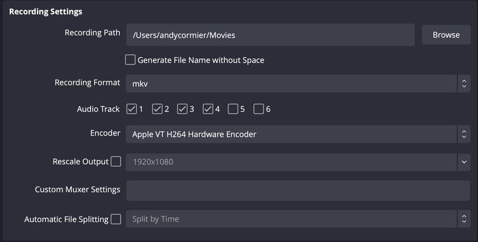Image resolution: width=478 pixels, height=242 pixels.
Task: Expand the Rescale Output chevron arrow
Action: click(464, 162)
